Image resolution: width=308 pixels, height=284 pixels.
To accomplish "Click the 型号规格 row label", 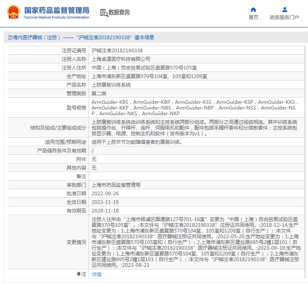I will click(76, 107).
